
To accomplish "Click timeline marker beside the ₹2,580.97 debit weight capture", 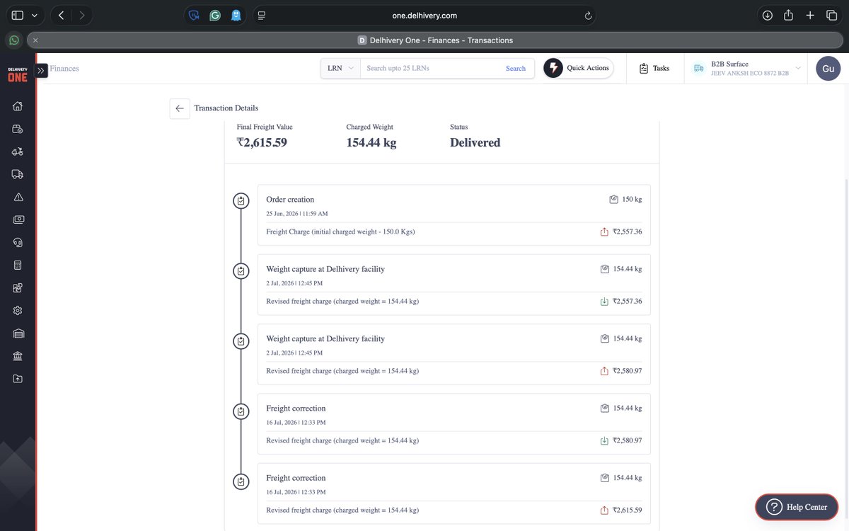I will click(241, 341).
